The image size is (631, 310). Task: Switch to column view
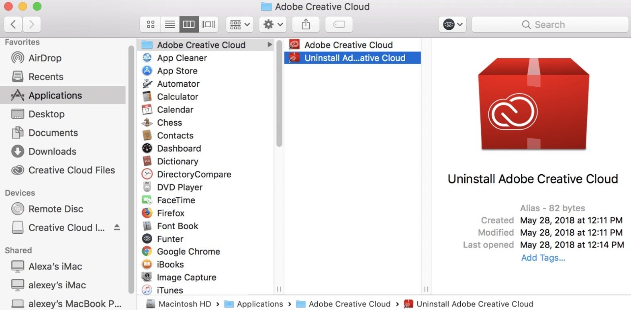pyautogui.click(x=189, y=24)
